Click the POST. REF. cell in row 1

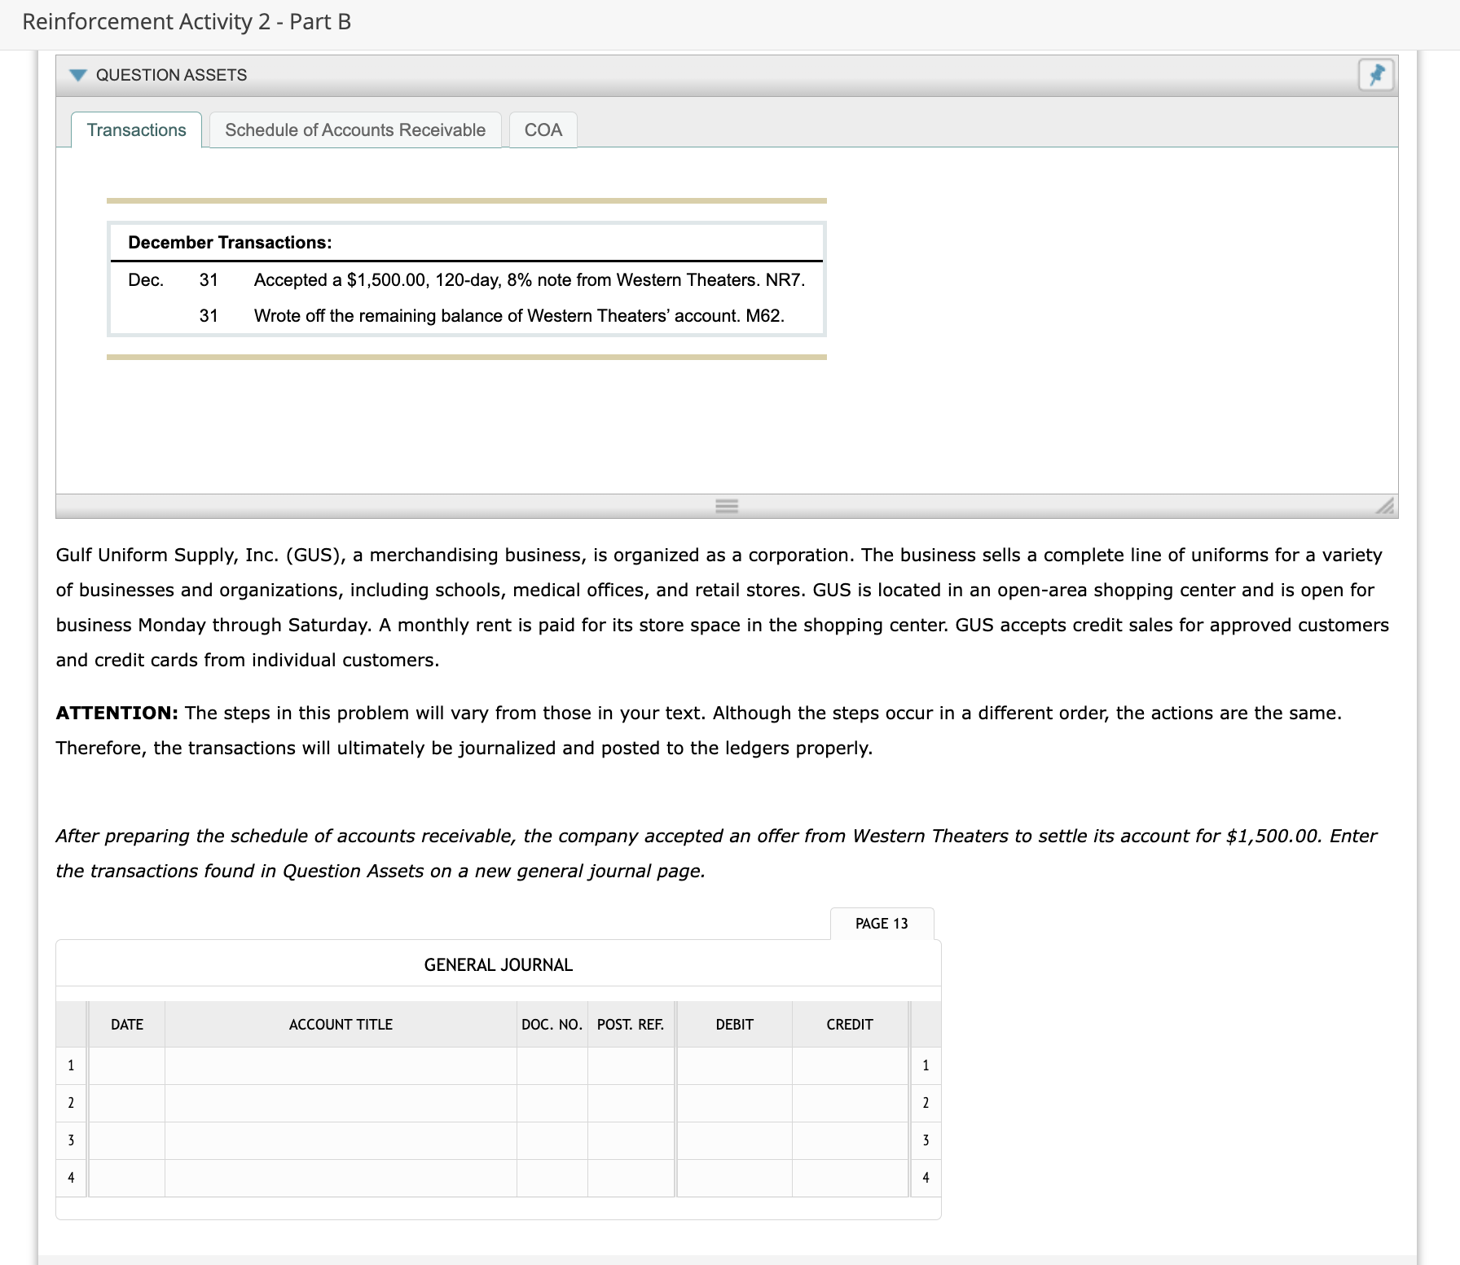(x=631, y=1065)
